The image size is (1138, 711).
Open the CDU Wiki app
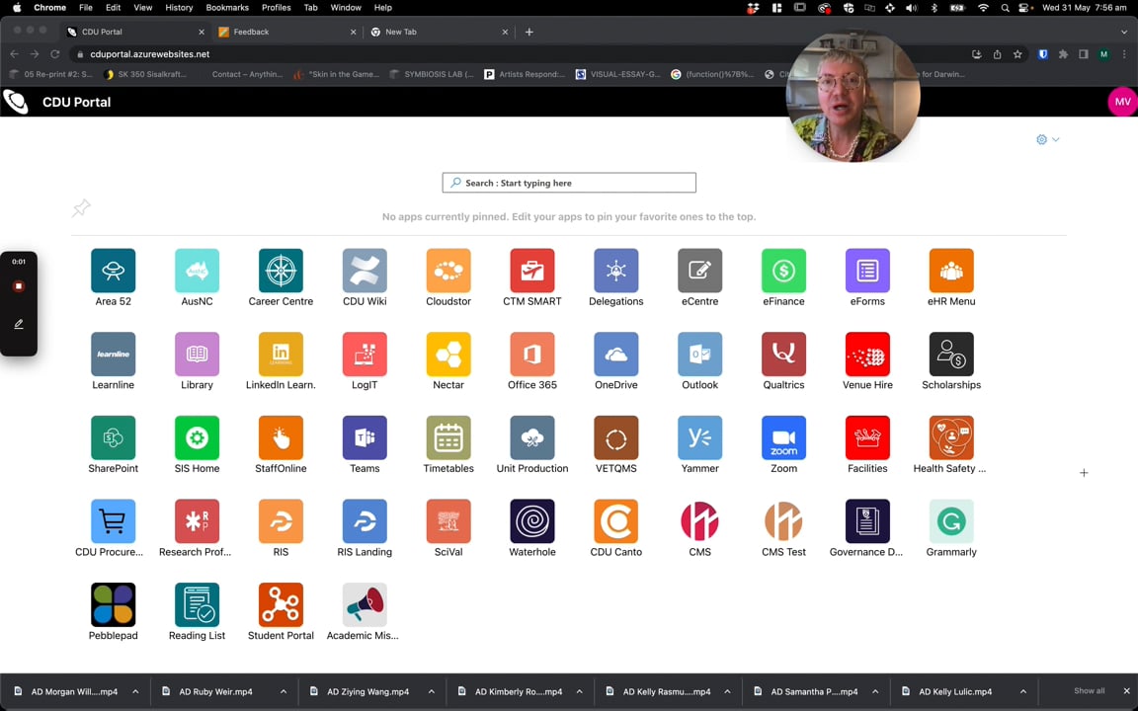click(x=365, y=271)
